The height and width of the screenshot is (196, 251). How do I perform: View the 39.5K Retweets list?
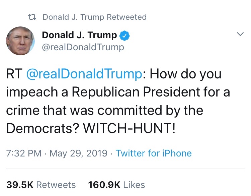click(41, 185)
